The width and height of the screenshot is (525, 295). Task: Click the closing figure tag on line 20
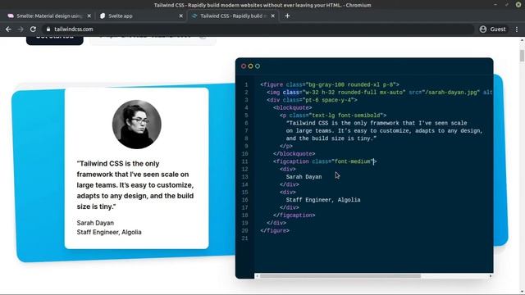point(275,231)
